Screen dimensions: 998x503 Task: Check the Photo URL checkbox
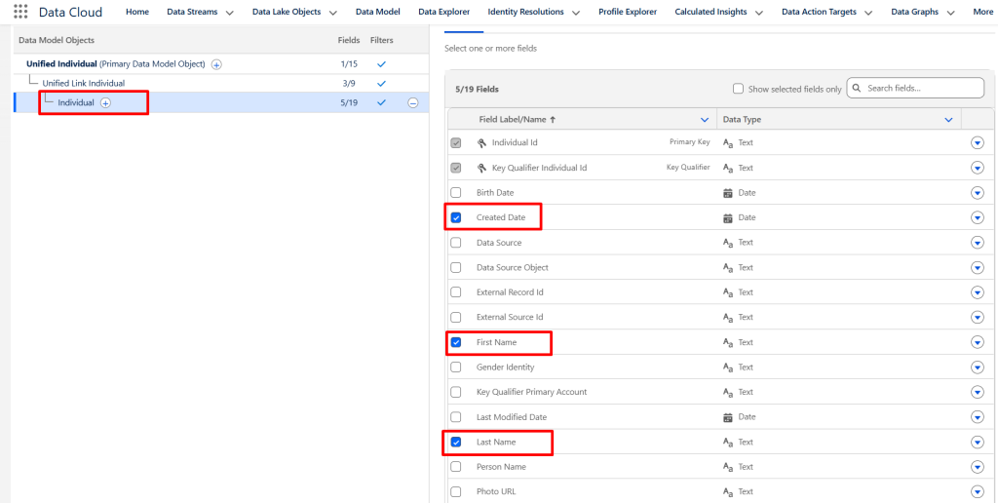(x=456, y=491)
